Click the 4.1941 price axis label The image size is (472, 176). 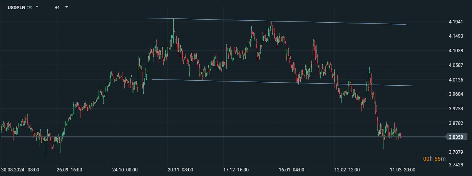457,22
